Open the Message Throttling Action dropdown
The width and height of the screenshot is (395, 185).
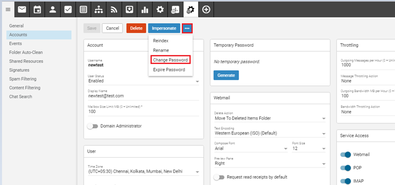[x=368, y=81]
